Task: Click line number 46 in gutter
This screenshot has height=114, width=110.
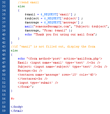Action: 4,59
